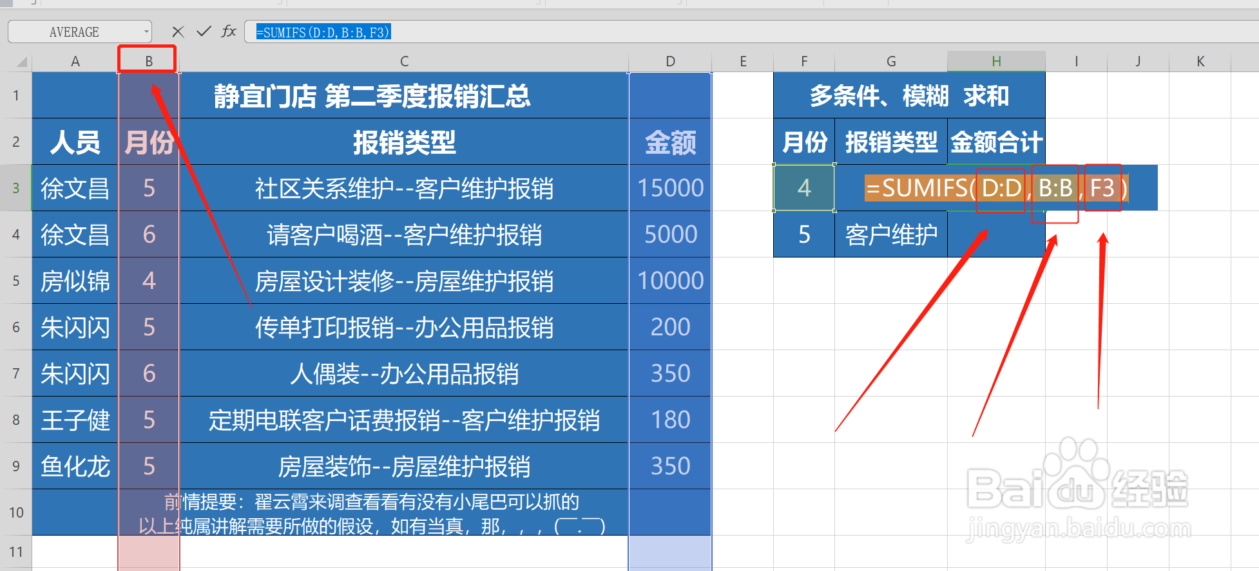Screen dimensions: 1259x571
Task: Select row 10 header
Action: tap(16, 512)
